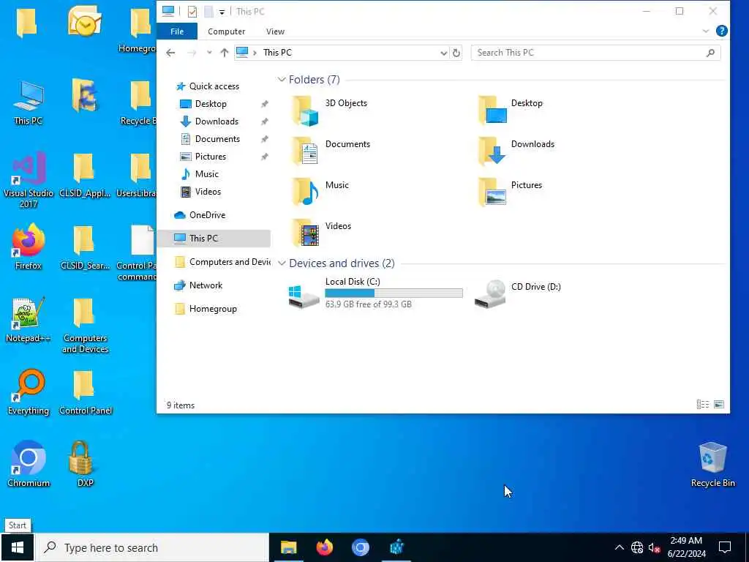Select Videos in navigation pane

pyautogui.click(x=208, y=192)
